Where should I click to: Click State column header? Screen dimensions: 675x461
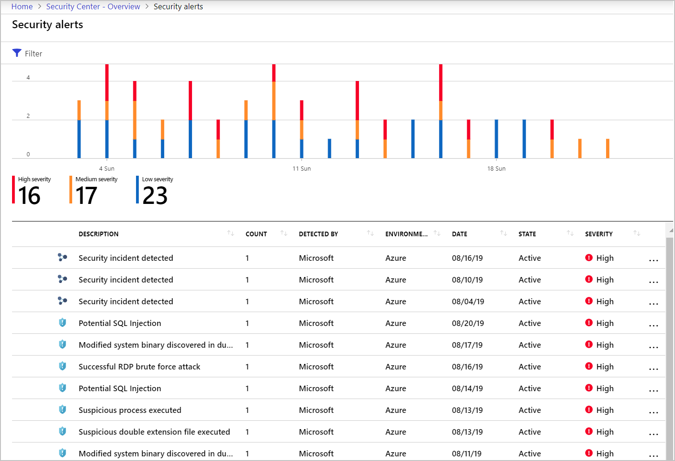click(x=527, y=234)
